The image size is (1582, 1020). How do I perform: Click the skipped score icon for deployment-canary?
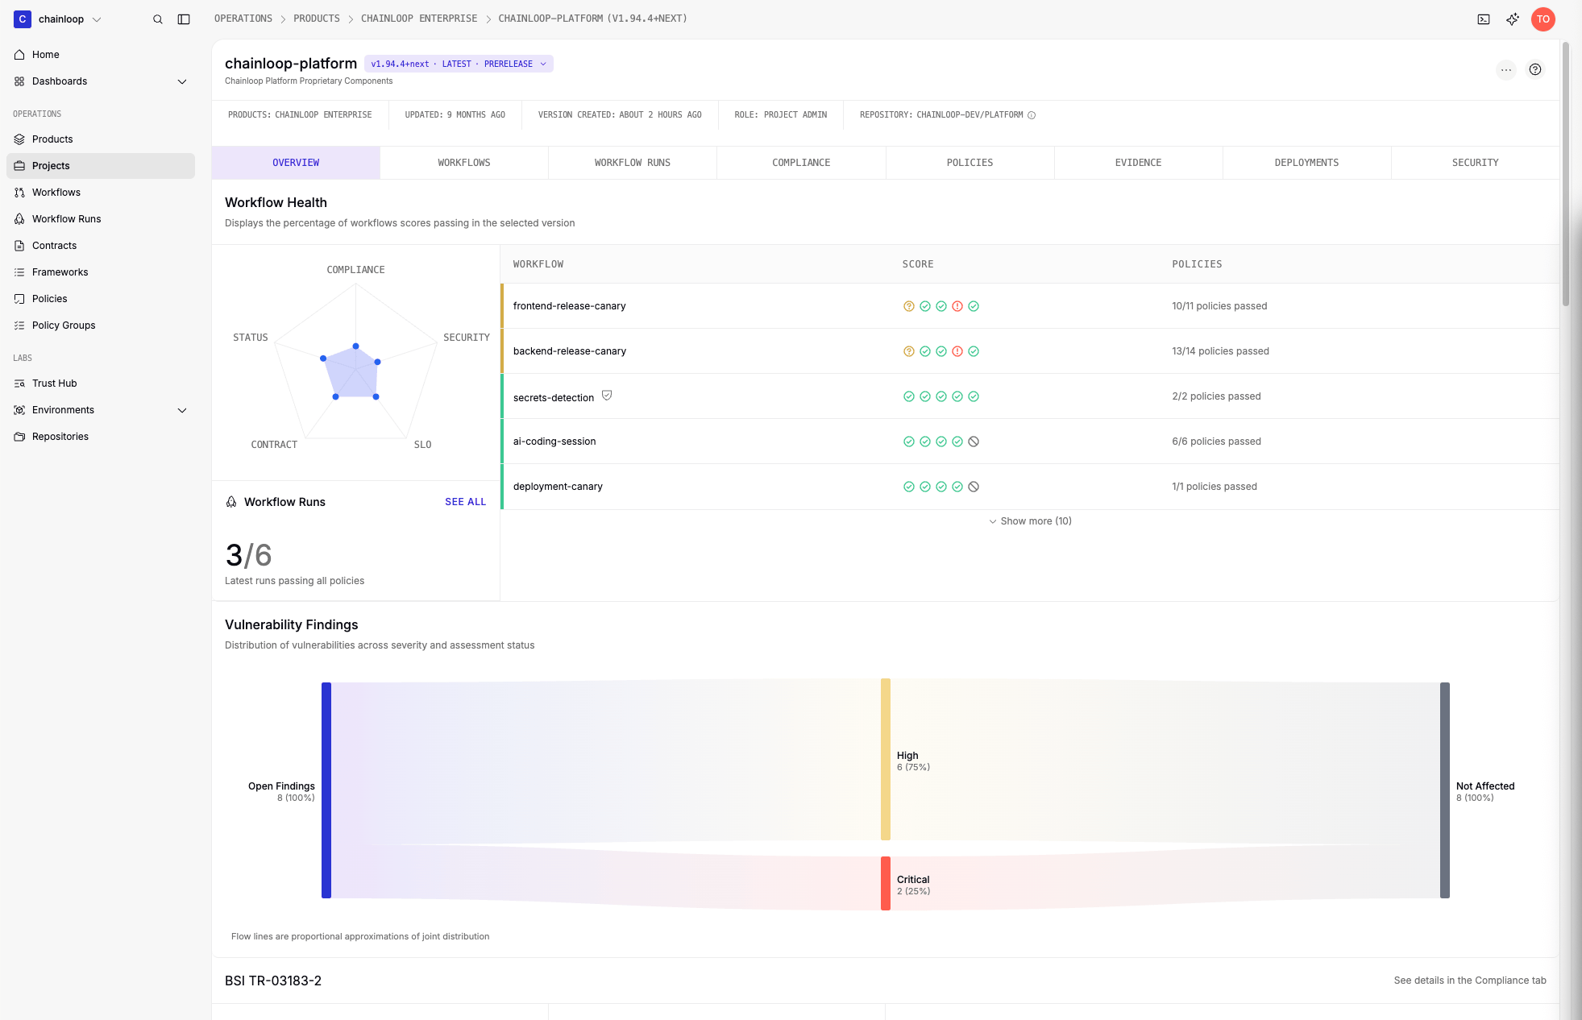point(974,487)
